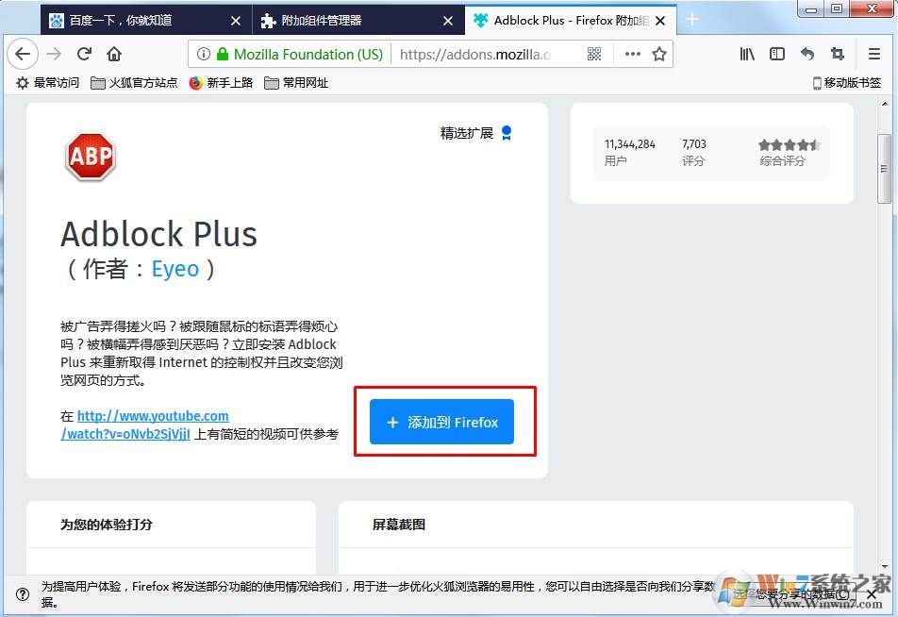This screenshot has width=898, height=617.
Task: Click the 7,703 评分 ratings count
Action: point(694,152)
